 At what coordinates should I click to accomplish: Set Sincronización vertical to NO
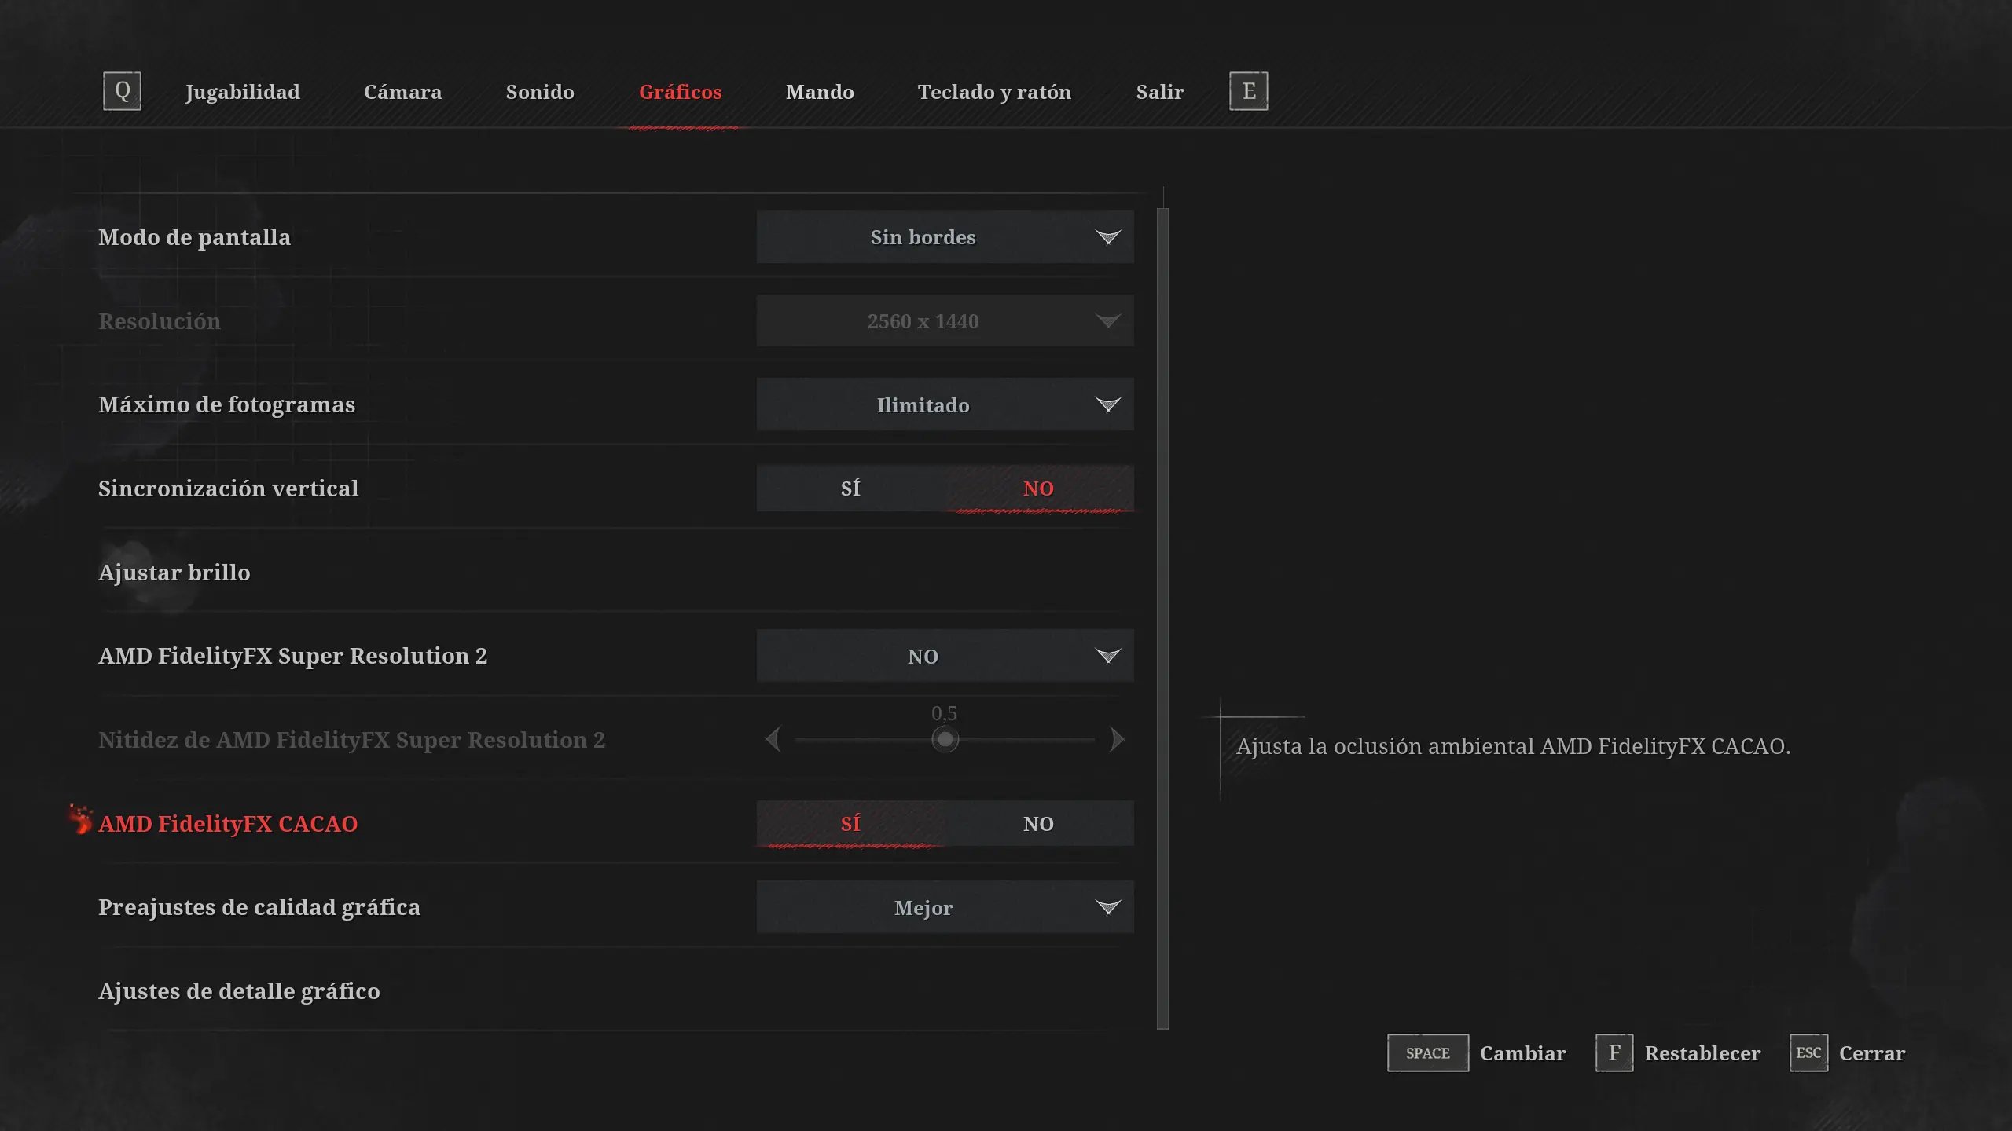1038,489
